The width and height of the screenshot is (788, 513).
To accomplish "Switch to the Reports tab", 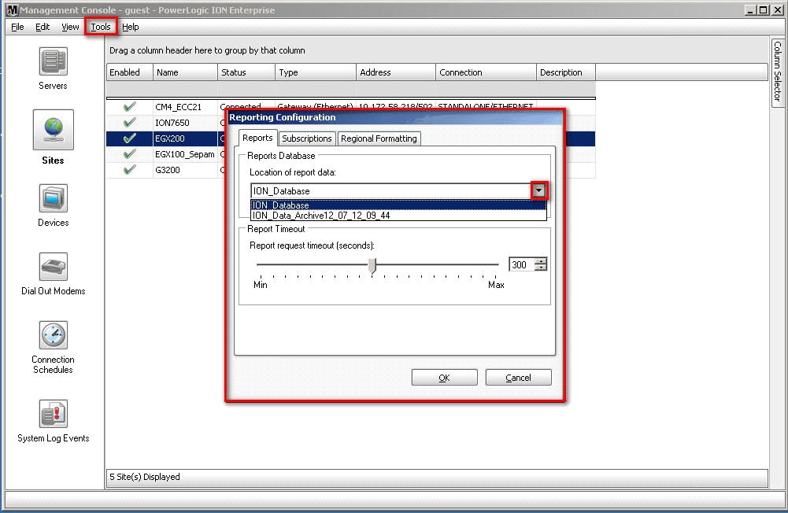I will (257, 138).
